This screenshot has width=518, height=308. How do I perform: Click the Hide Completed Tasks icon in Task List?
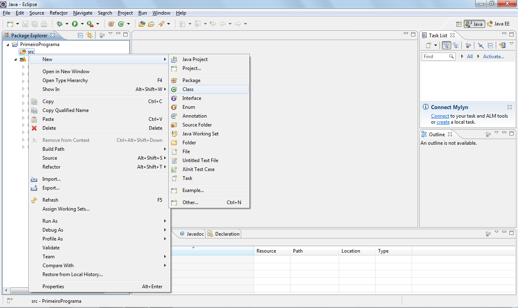pos(480,45)
